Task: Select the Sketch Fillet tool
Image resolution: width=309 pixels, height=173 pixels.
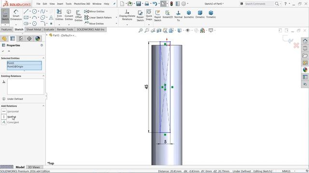Action: point(43,24)
